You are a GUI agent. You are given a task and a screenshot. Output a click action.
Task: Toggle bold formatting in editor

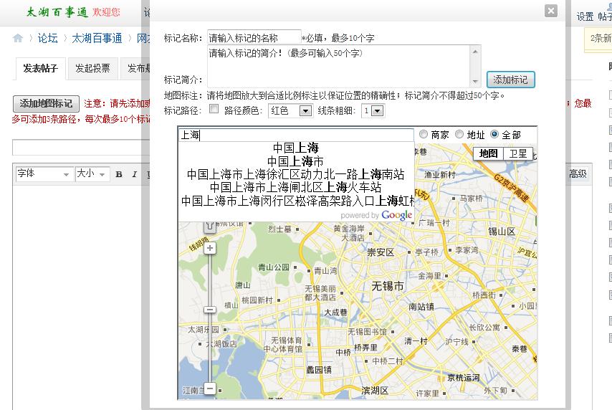119,174
